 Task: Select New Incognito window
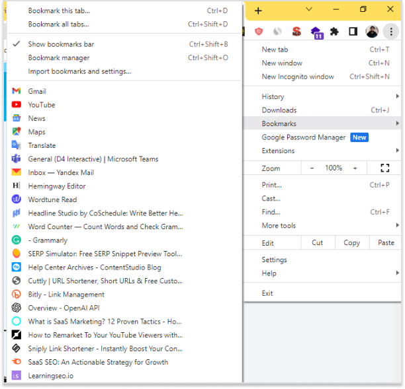click(322, 77)
